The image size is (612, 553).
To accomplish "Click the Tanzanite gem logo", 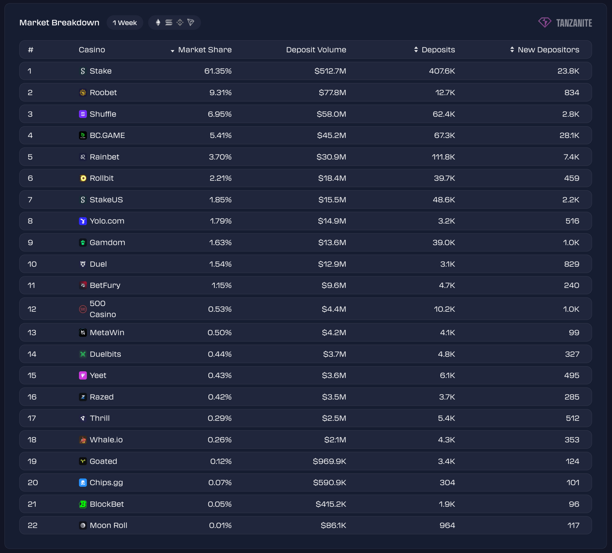I will click(x=544, y=22).
